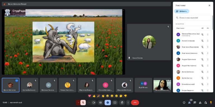
Task: Open three-dot menu for Андрій Нестеренко
Action: 208,66
